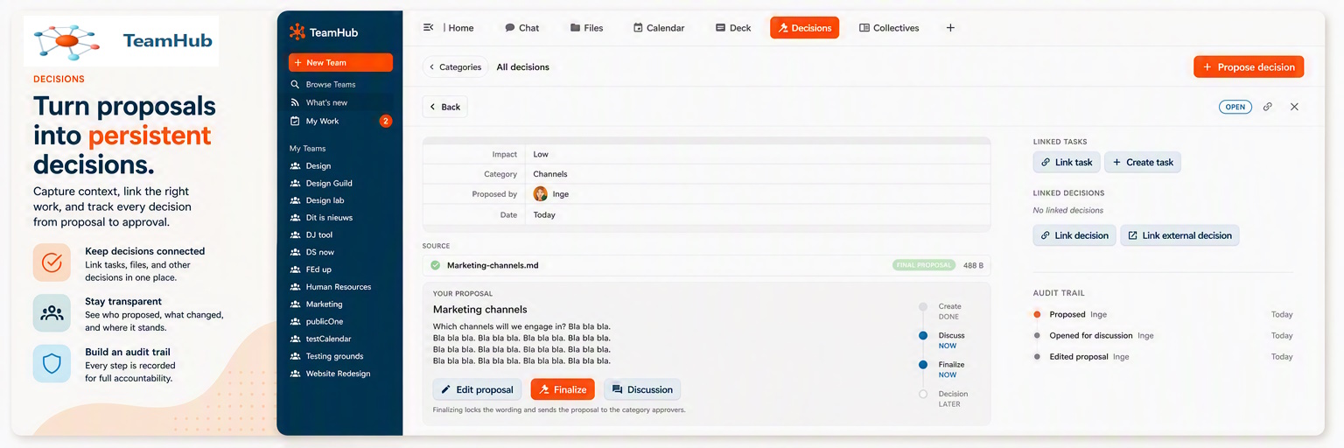Click the FINAL PROPOSAL tag
Screen dimensions: 1344x448
click(x=923, y=265)
